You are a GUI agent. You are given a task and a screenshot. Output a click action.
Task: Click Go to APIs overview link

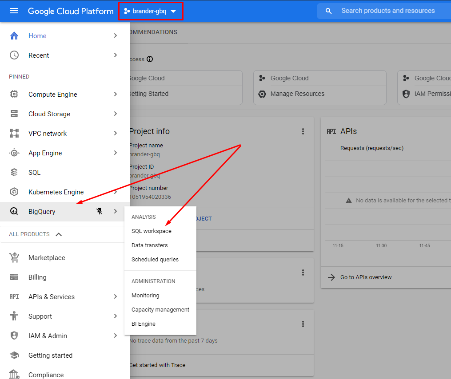(366, 277)
